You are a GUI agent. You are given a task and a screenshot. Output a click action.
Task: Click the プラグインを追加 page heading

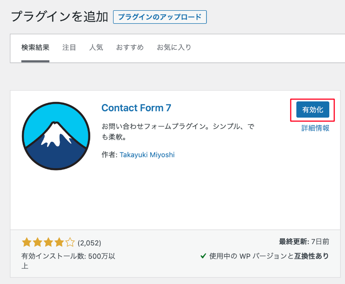59,17
